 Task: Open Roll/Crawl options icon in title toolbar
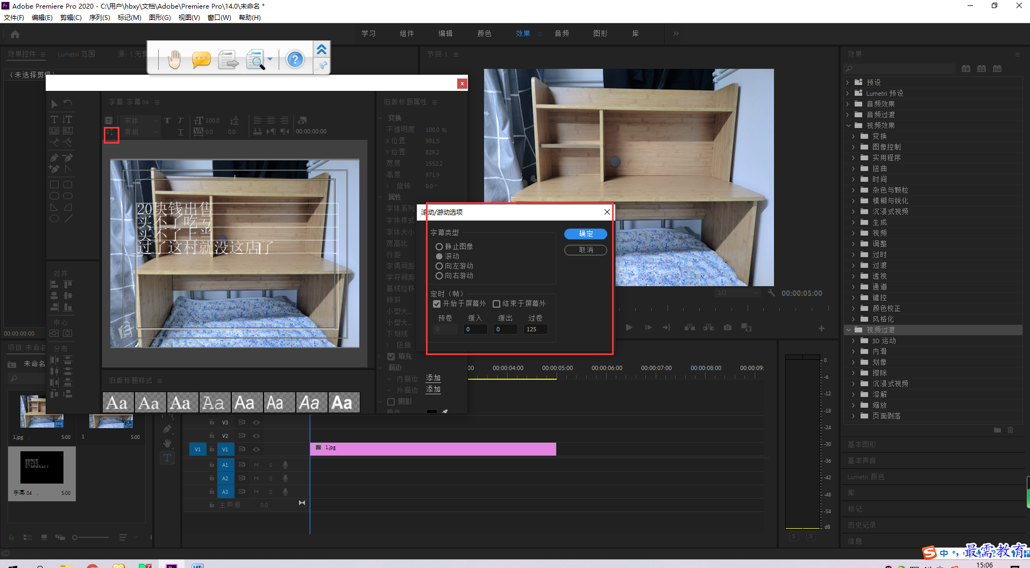pyautogui.click(x=110, y=132)
